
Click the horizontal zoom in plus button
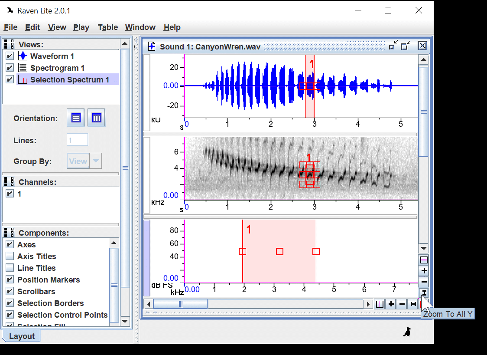[391, 304]
